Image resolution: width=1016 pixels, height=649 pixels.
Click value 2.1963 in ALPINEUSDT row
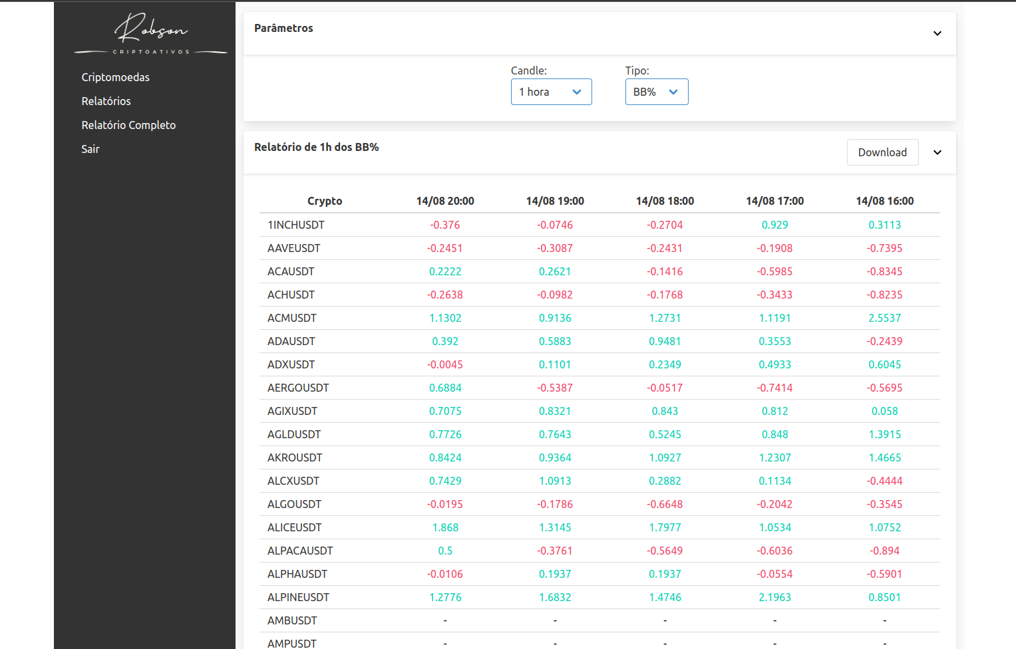(x=774, y=597)
